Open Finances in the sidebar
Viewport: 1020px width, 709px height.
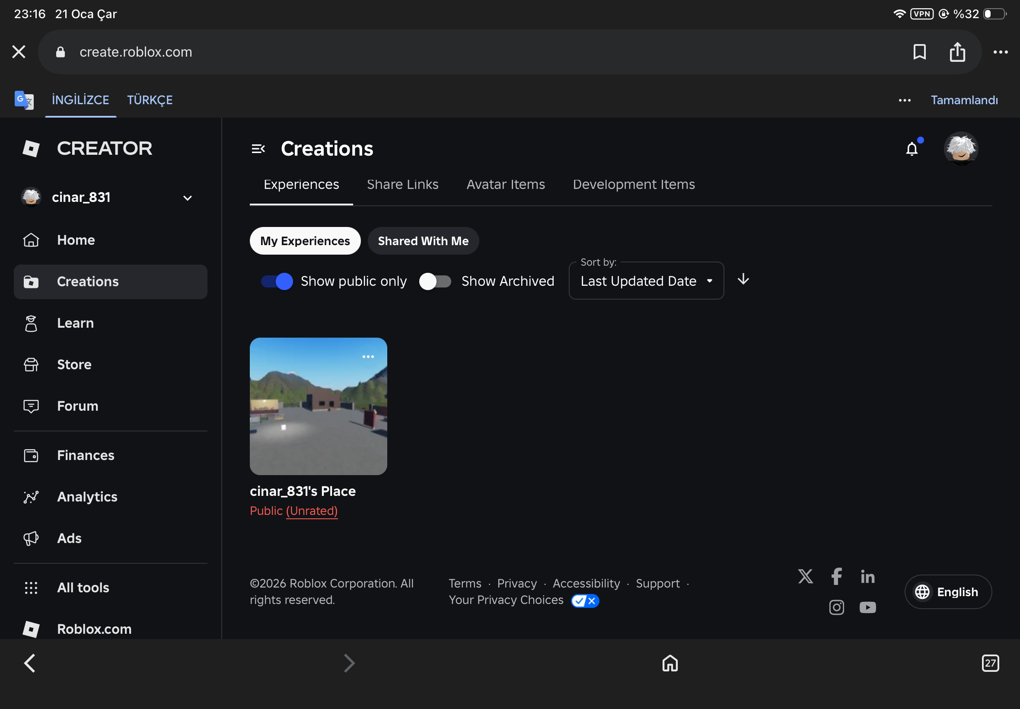click(x=110, y=455)
